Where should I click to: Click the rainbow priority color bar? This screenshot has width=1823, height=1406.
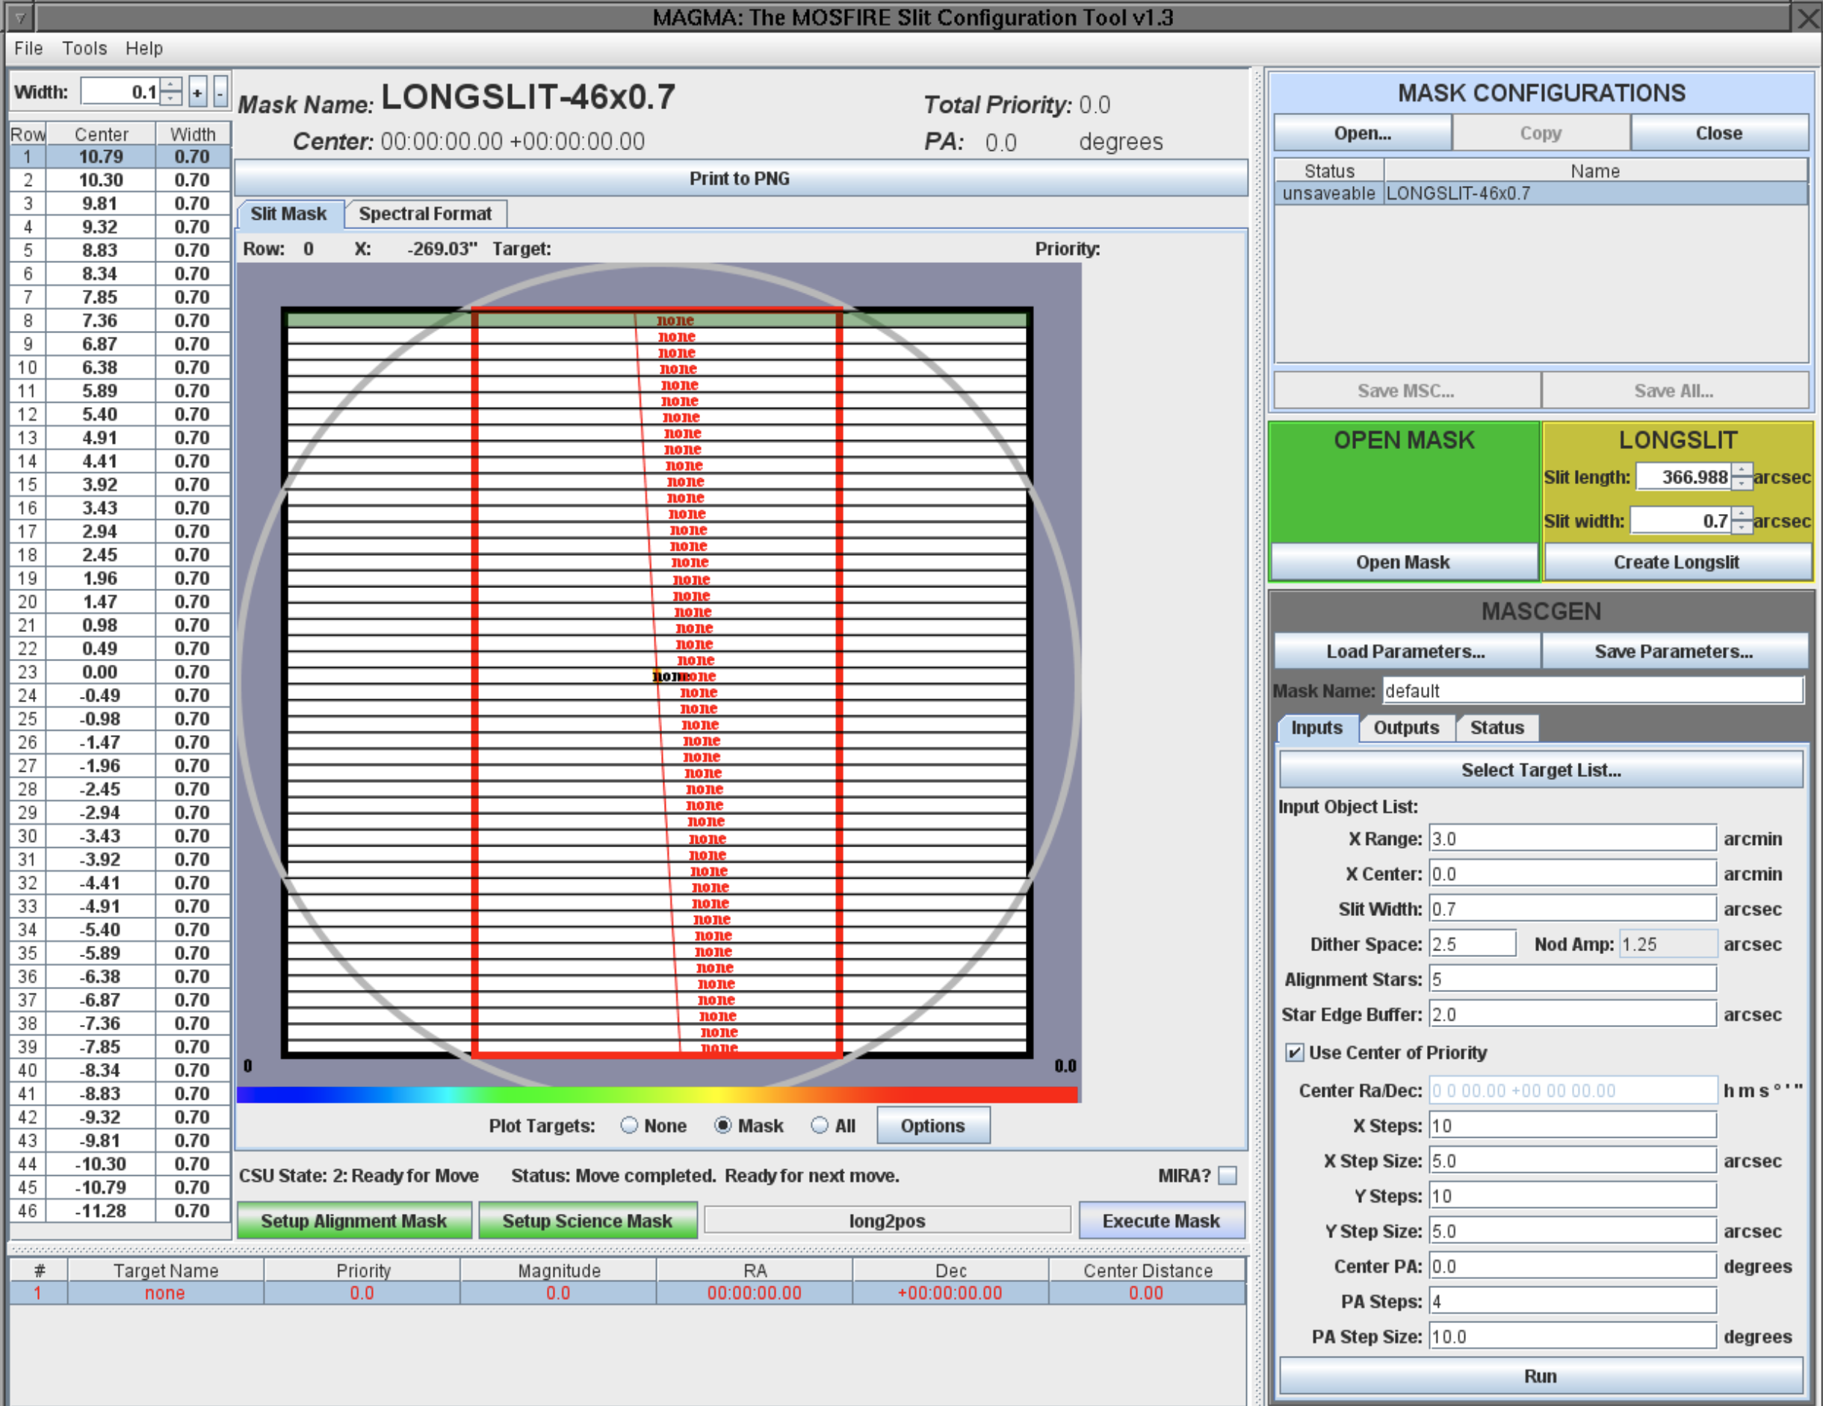tap(657, 1094)
